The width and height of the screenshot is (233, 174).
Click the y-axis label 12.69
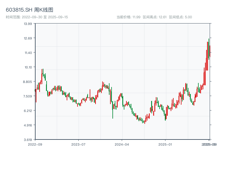click(x=28, y=38)
